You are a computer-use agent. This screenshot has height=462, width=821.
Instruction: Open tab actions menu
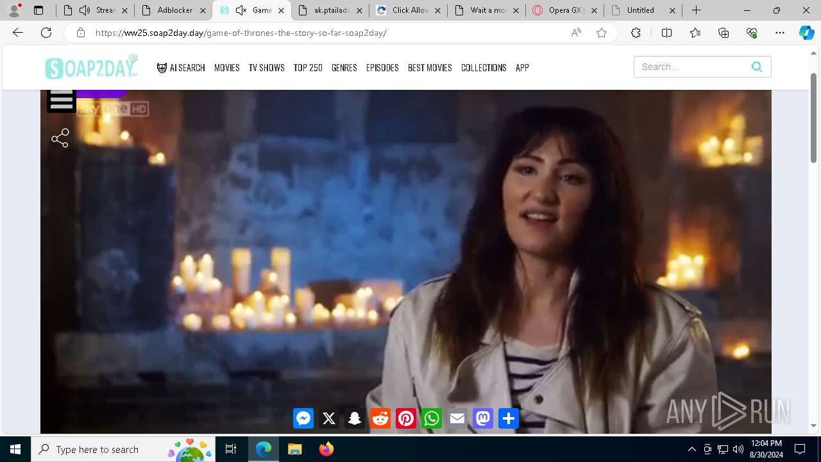[x=38, y=10]
